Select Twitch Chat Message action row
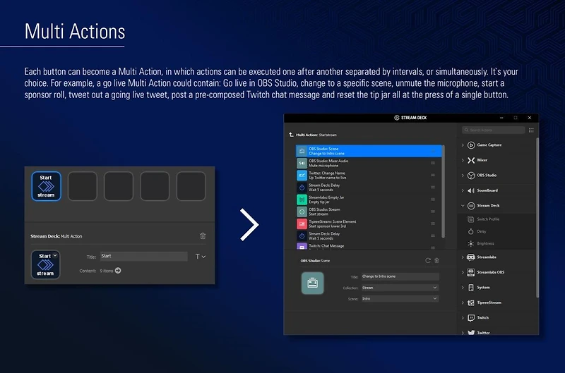This screenshot has width=565, height=373. click(369, 246)
